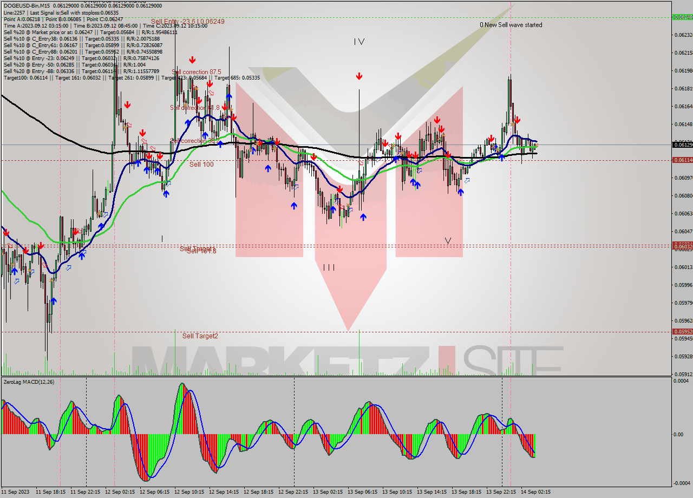Viewport: 693px width, 498px height.
Task: Click the '11 Sep 22:15' time axis label
Action: [86, 492]
